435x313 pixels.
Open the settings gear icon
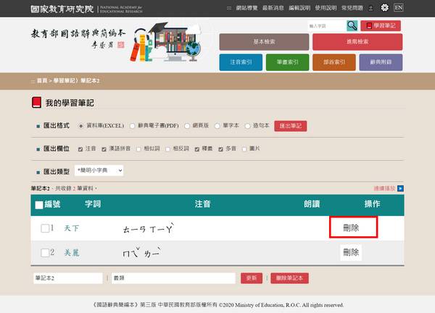384,7
